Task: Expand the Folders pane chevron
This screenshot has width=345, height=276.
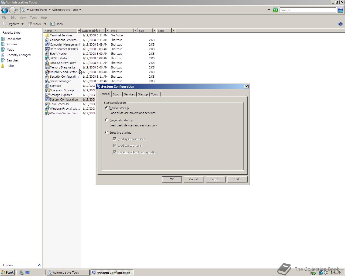Action: point(39,265)
